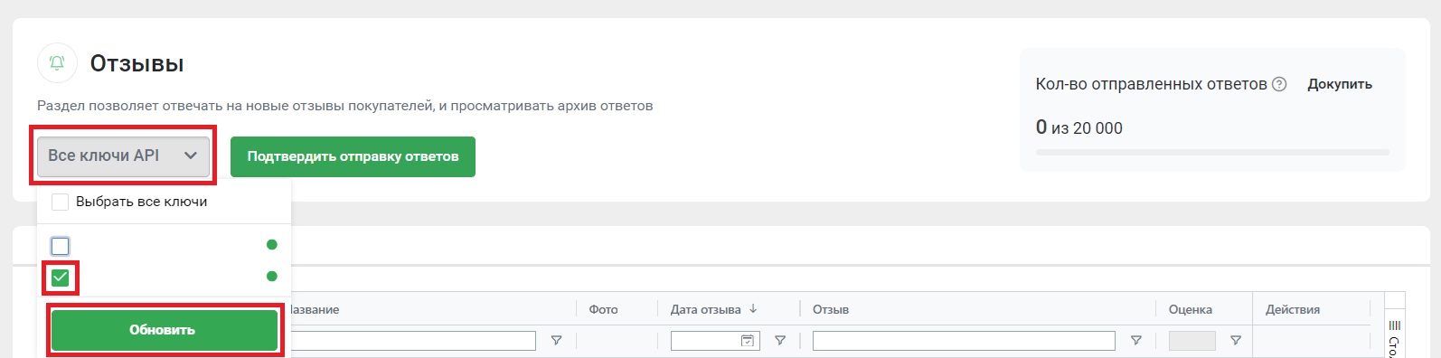Click the Оценка column header
This screenshot has height=358, width=1441.
point(1190,309)
